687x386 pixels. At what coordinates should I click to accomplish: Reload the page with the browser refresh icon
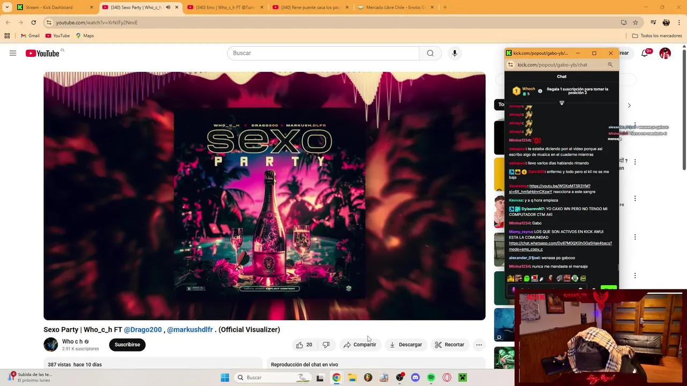coord(33,23)
